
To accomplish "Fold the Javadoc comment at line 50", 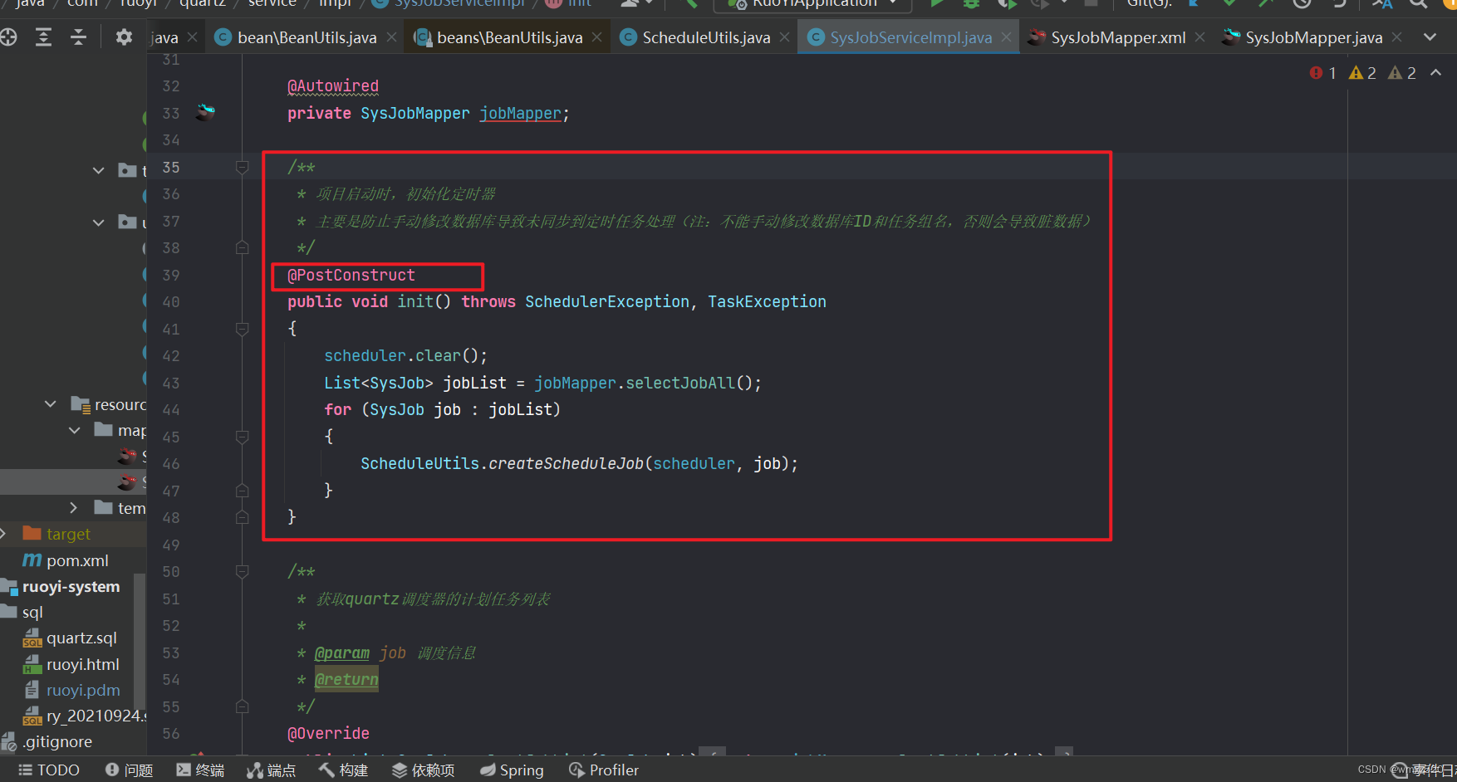I will click(242, 572).
